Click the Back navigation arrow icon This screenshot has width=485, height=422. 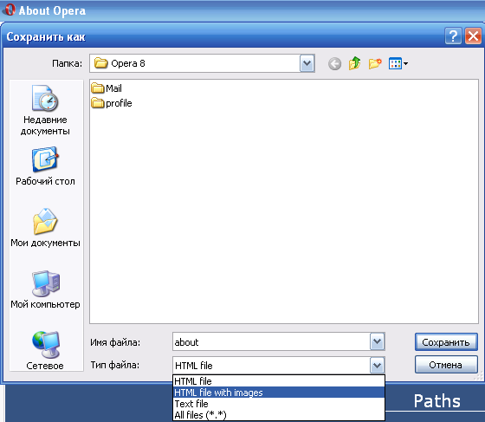point(334,64)
